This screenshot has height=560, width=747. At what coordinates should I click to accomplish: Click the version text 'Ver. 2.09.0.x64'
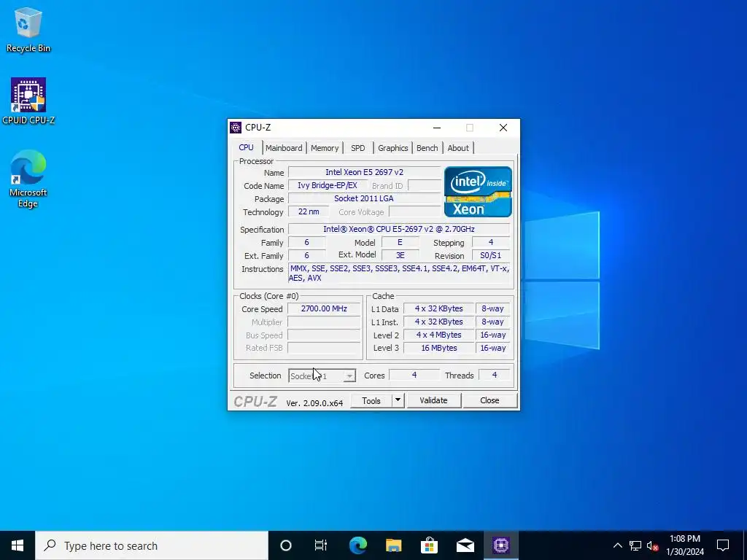pos(314,402)
